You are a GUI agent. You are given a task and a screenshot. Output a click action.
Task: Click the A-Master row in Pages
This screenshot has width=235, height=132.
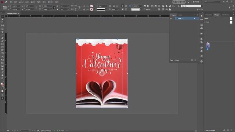[218, 22]
